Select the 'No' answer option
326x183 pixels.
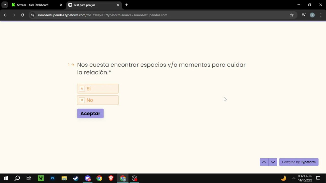pyautogui.click(x=98, y=100)
